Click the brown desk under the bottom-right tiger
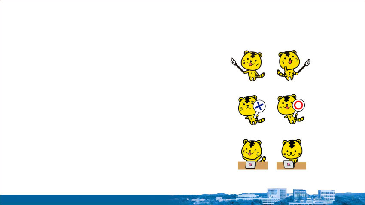The height and width of the screenshot is (205, 365). (301, 166)
